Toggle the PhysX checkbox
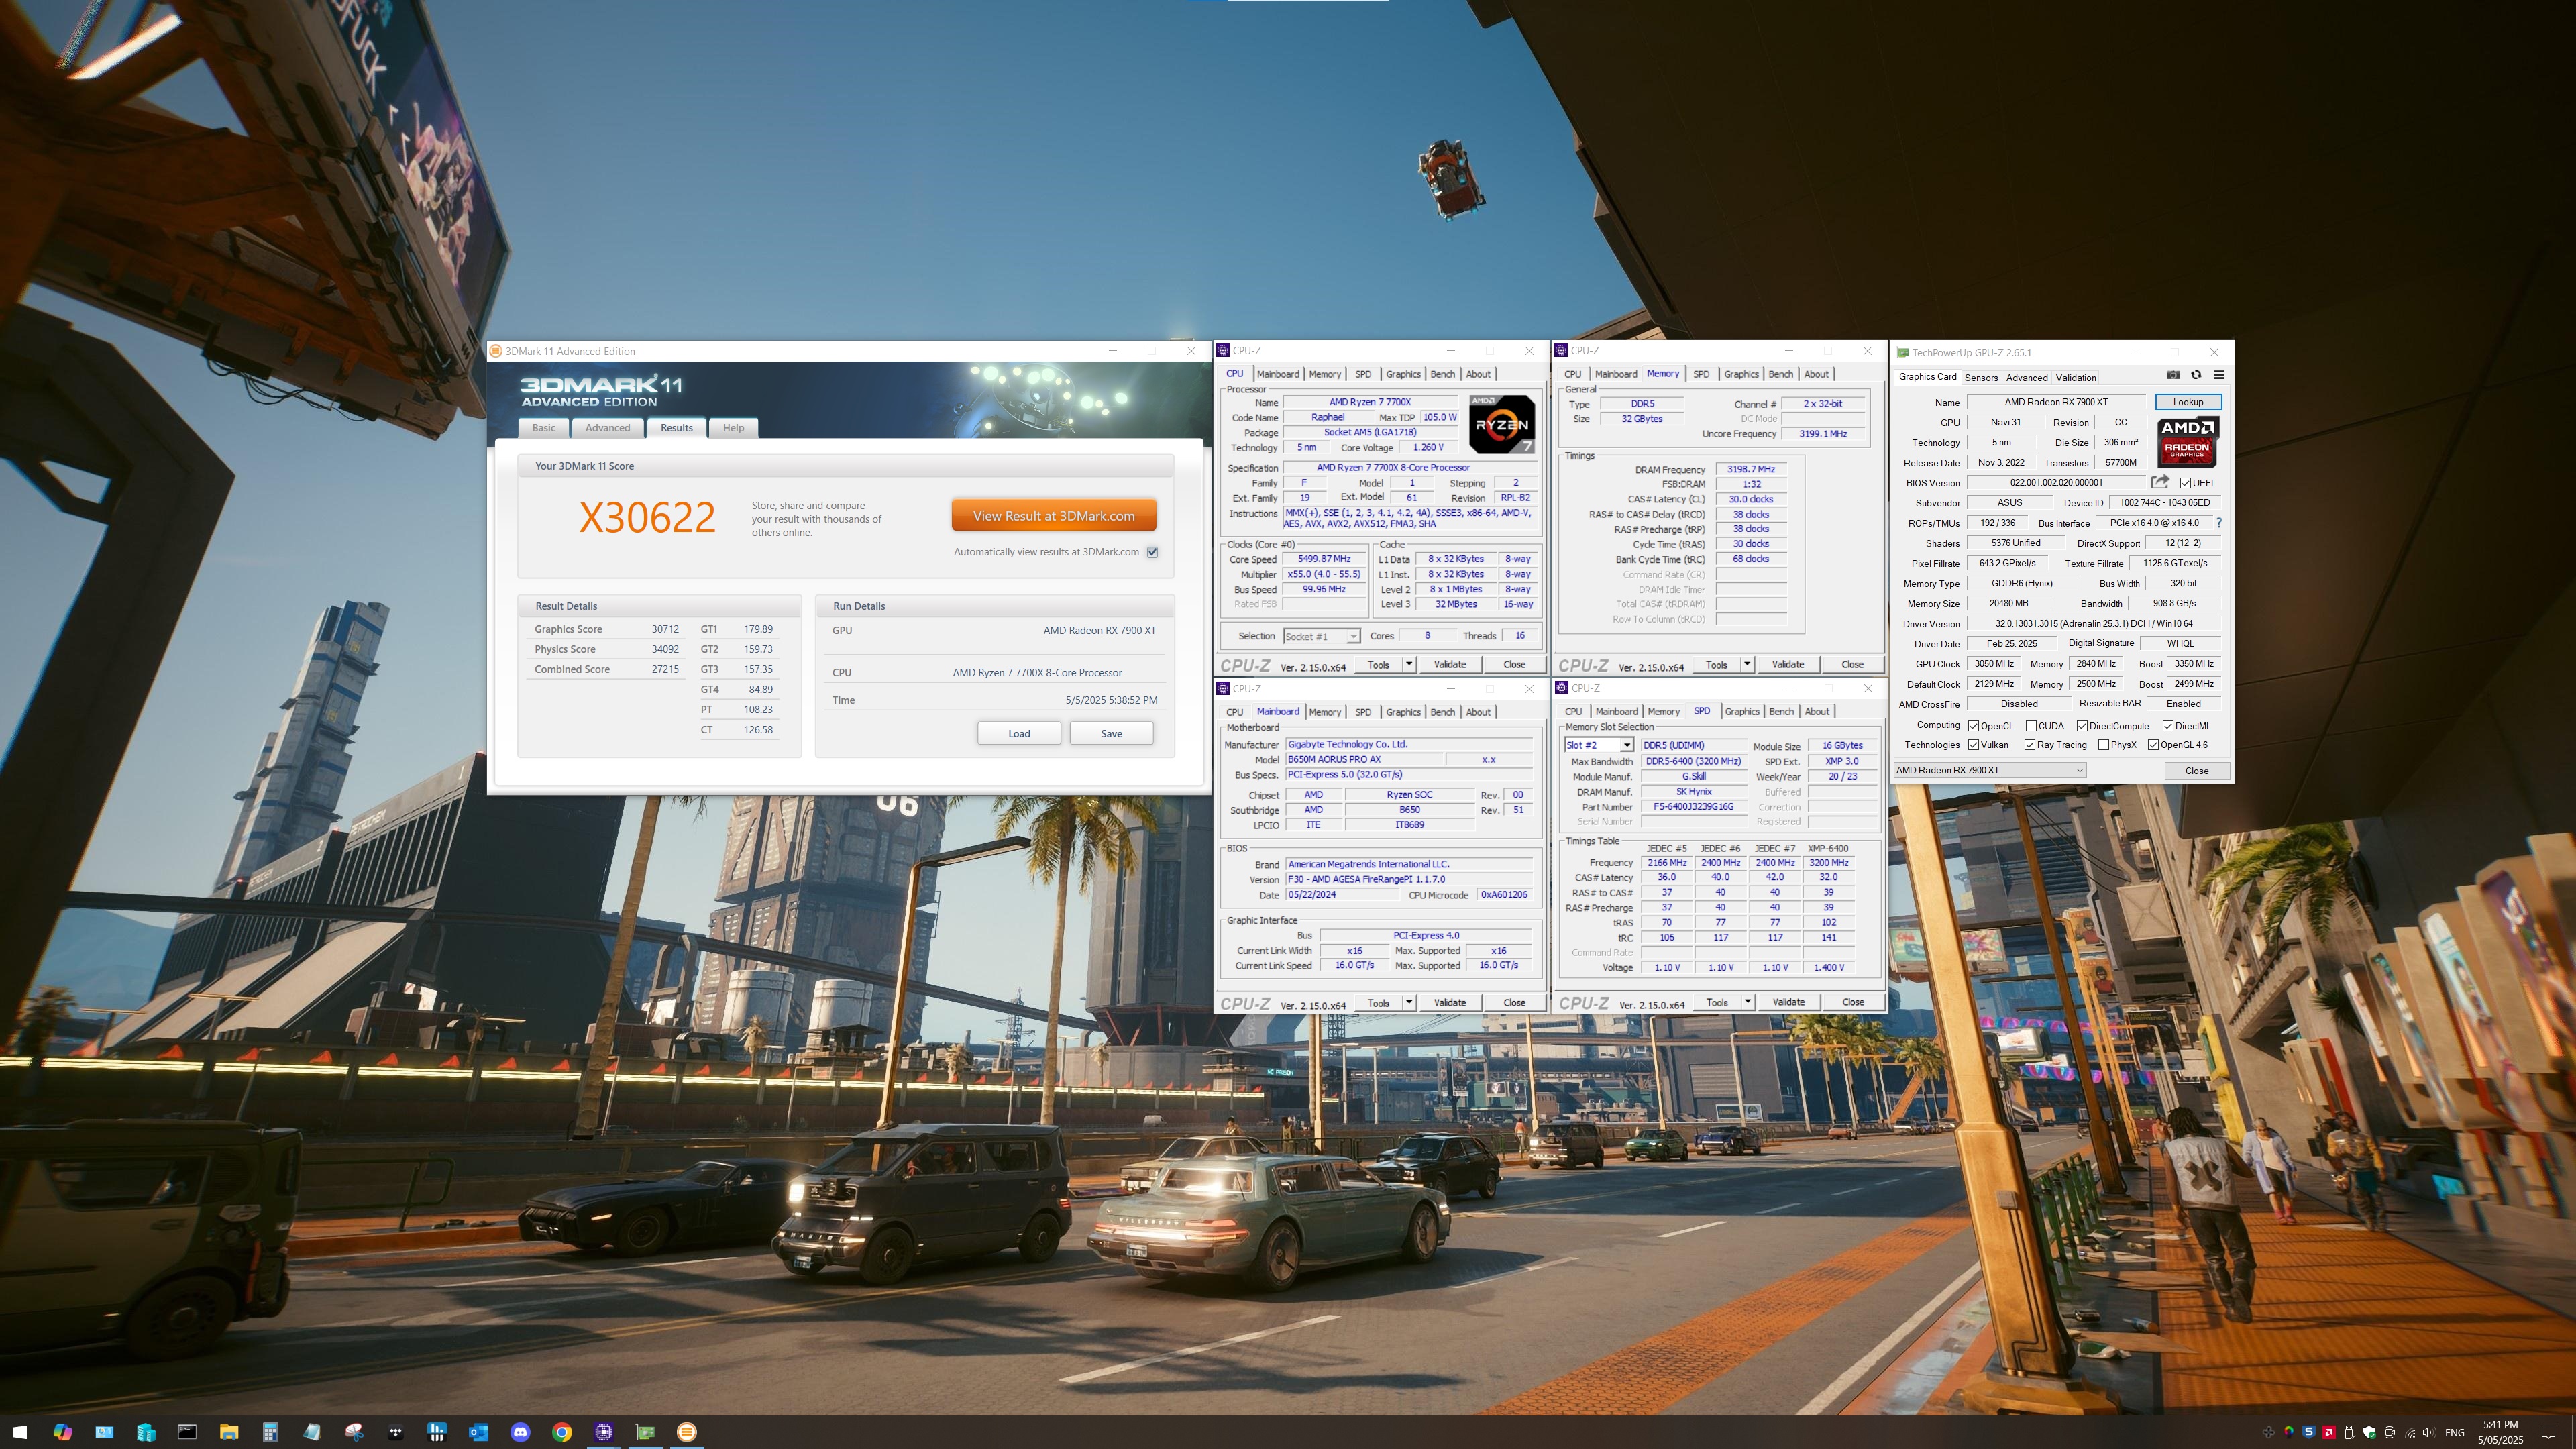The height and width of the screenshot is (1449, 2576). point(2104,745)
